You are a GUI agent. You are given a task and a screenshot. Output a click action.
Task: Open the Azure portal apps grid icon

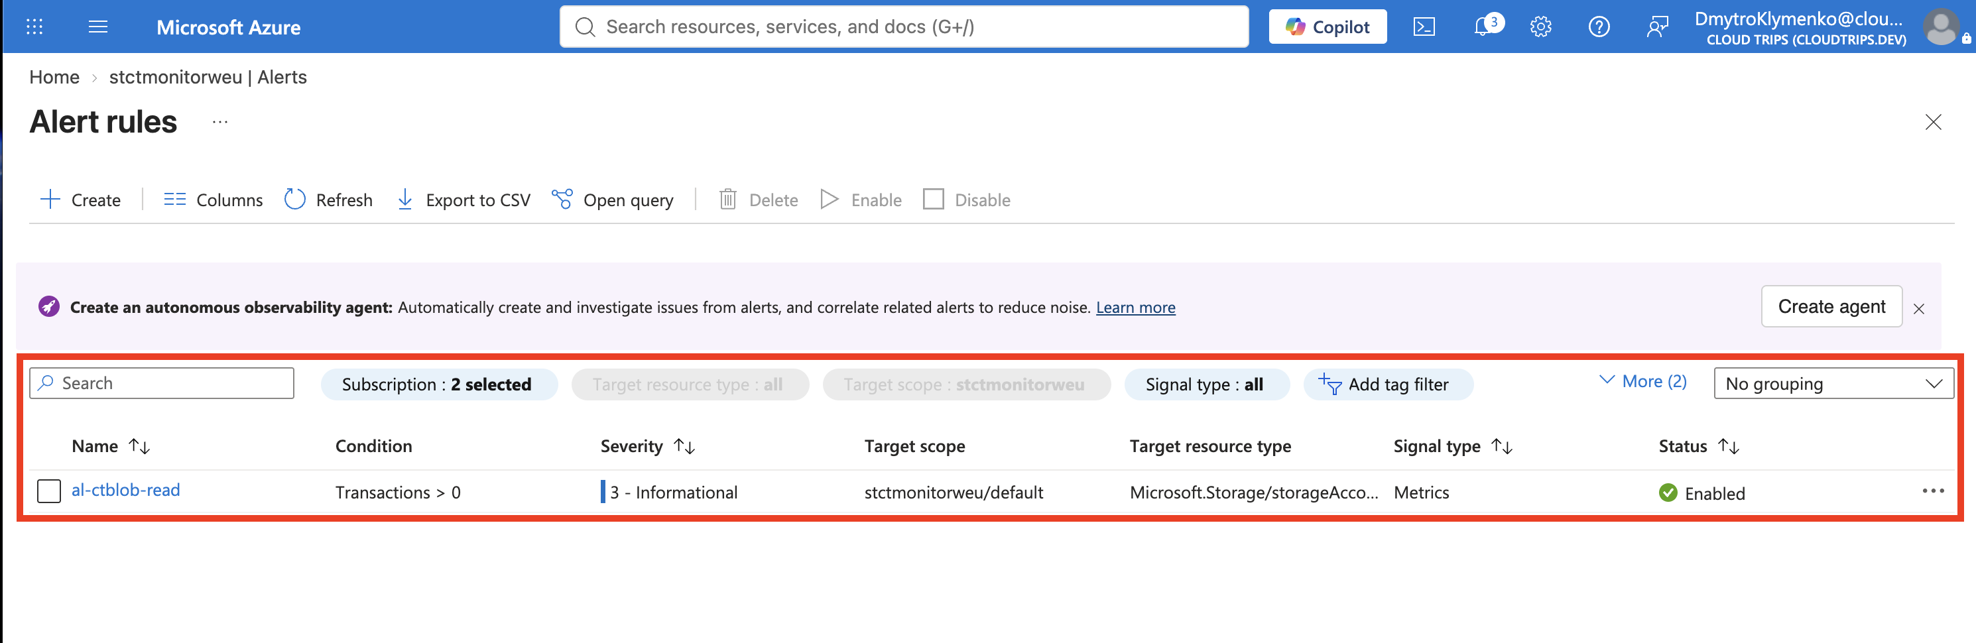coord(34,27)
